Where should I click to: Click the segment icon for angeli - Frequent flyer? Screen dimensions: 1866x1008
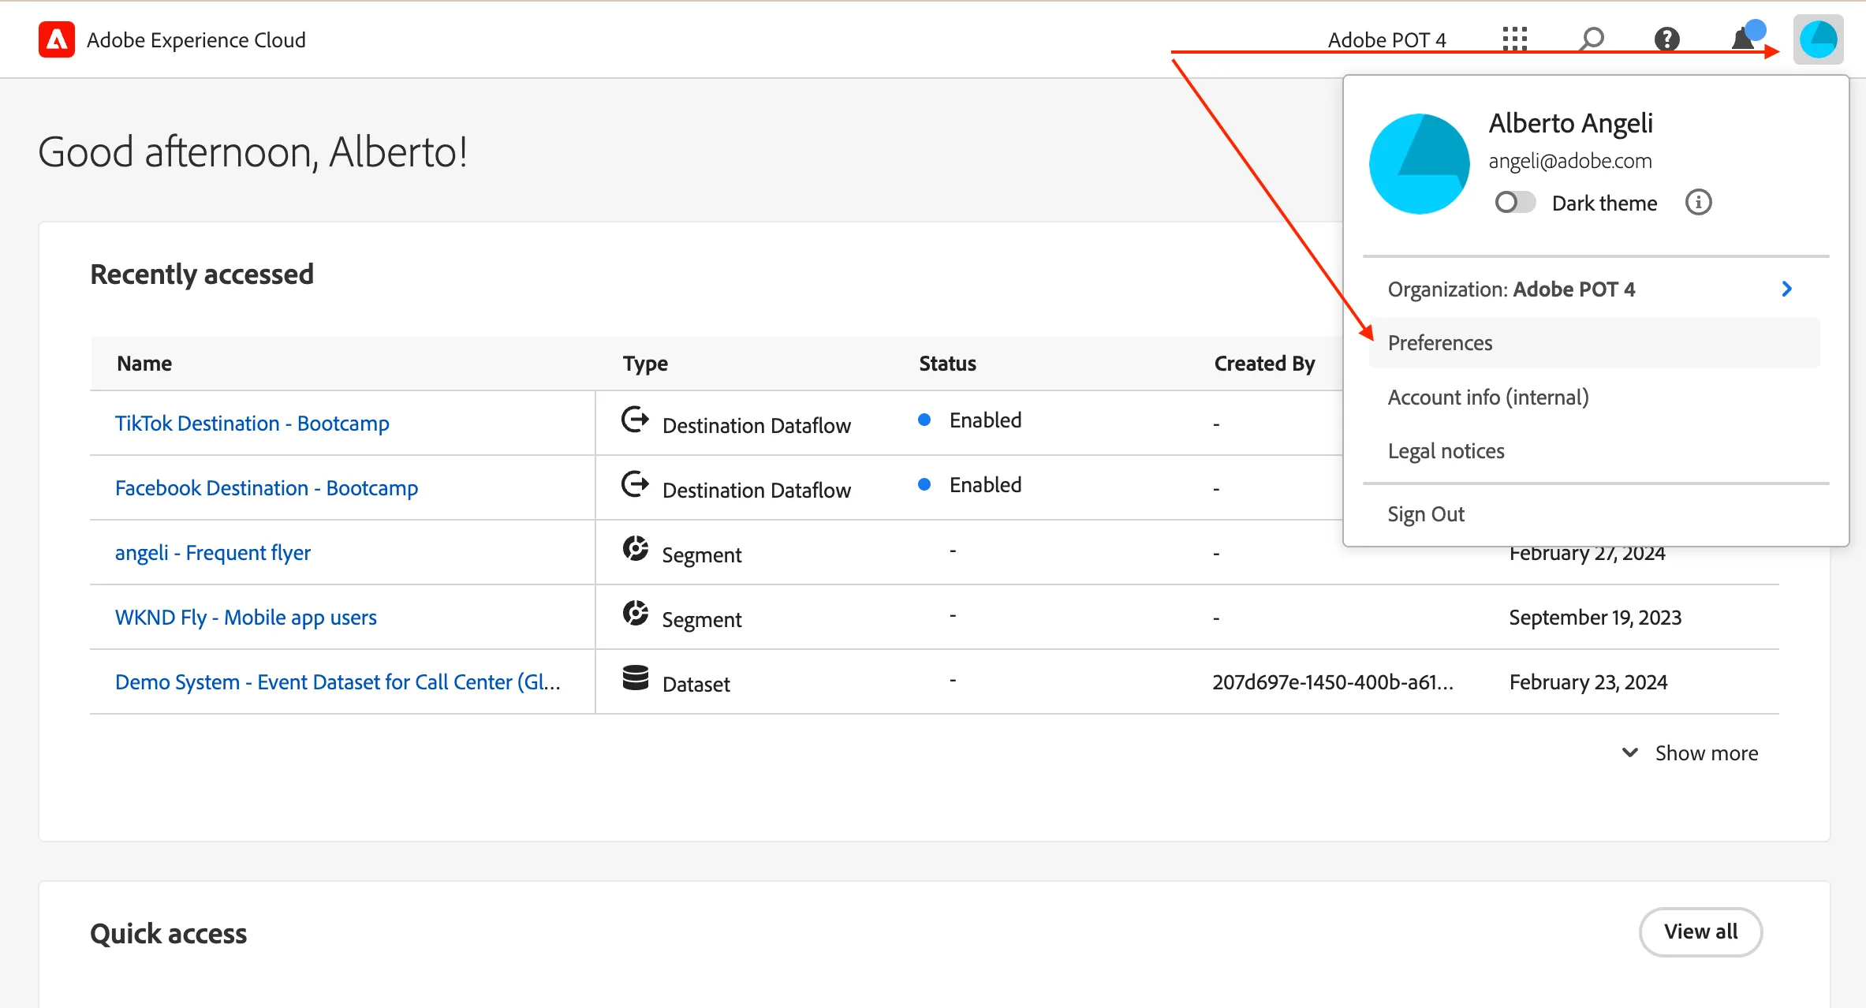(635, 548)
